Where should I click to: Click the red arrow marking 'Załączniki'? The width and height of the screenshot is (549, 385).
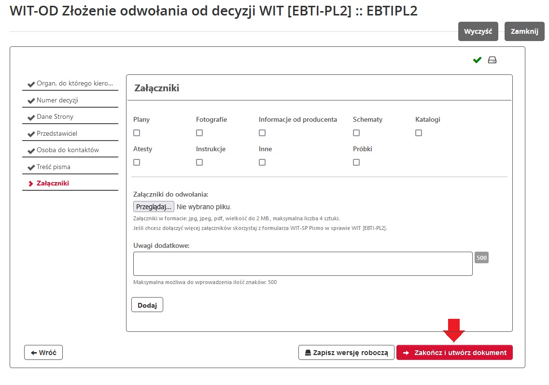pos(32,183)
